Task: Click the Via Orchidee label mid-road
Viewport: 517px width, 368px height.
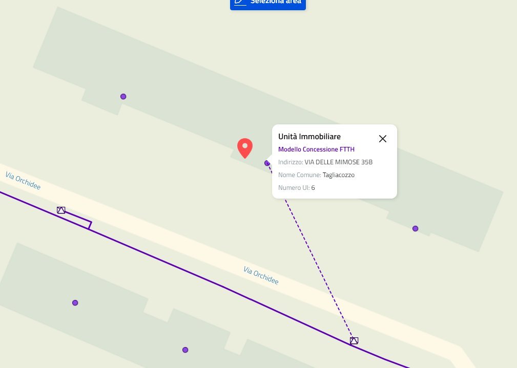Action: tap(261, 275)
